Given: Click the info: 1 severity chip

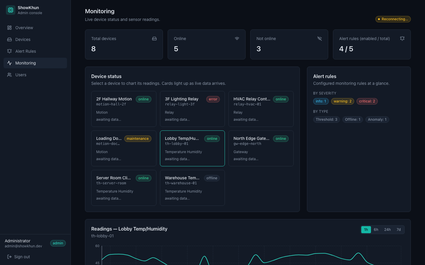Looking at the screenshot, I should [321, 101].
